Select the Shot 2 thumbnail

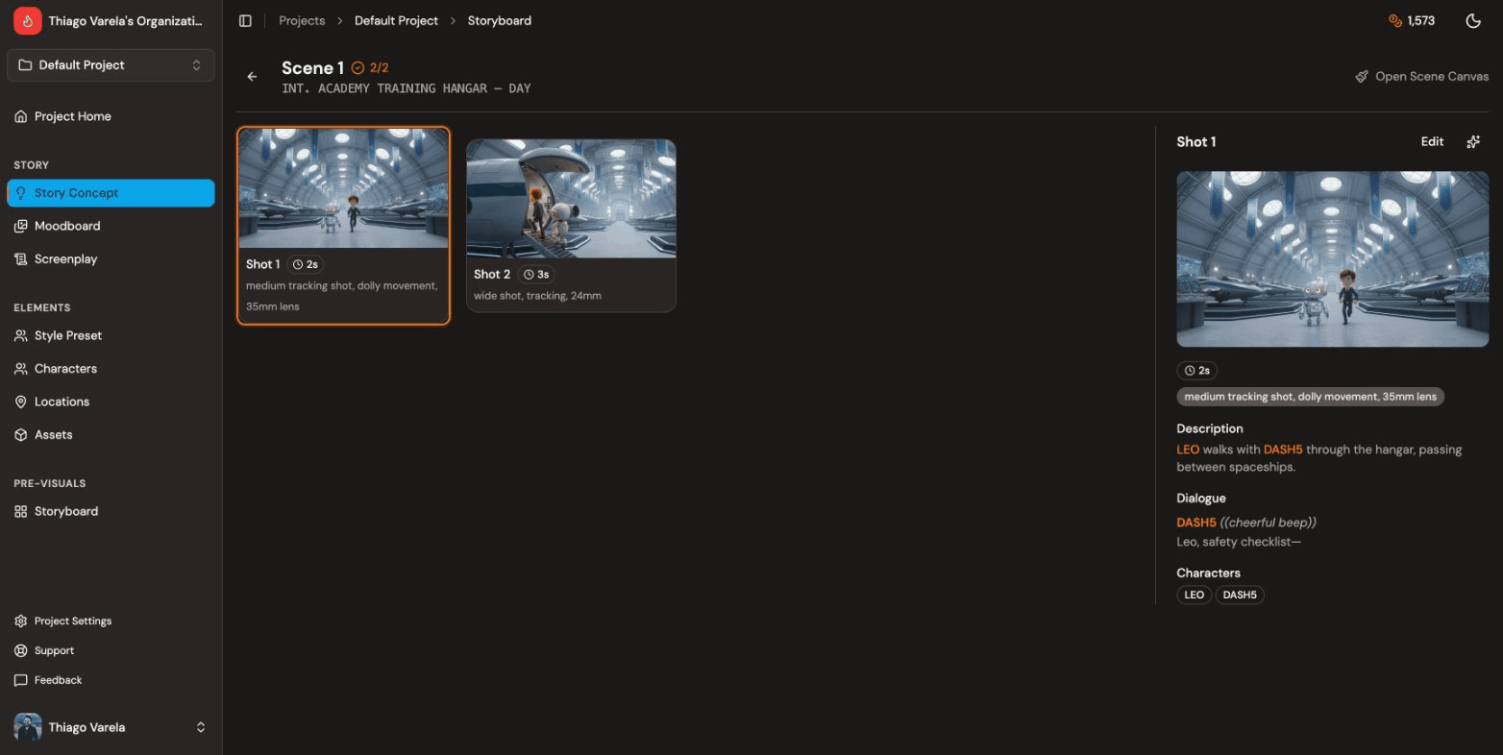click(x=571, y=199)
